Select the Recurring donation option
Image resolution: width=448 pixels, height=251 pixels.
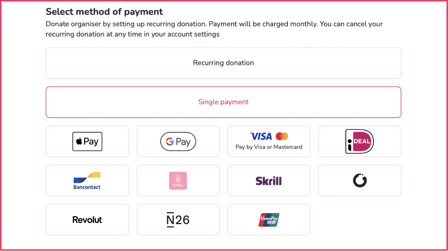click(x=223, y=63)
